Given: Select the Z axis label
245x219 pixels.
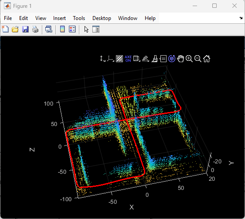Looking at the screenshot, I should tap(32, 149).
